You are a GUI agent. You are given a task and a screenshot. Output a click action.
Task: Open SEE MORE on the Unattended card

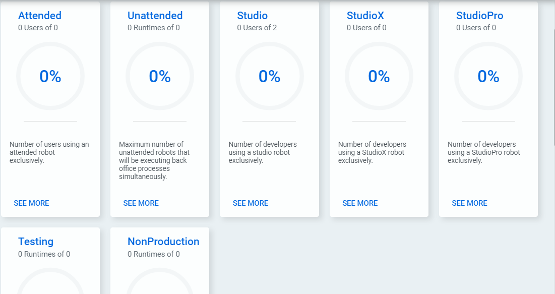tap(141, 203)
